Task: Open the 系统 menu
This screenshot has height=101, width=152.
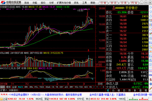Action: (x=26, y=3)
